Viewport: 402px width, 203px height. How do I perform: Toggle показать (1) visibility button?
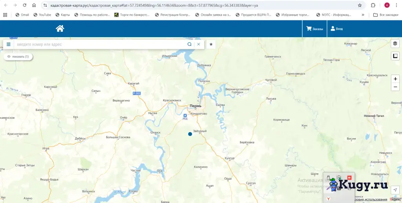[18, 57]
